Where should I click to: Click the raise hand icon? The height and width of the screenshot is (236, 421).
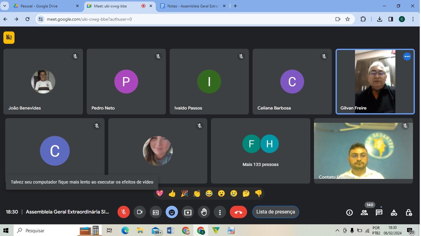point(204,212)
